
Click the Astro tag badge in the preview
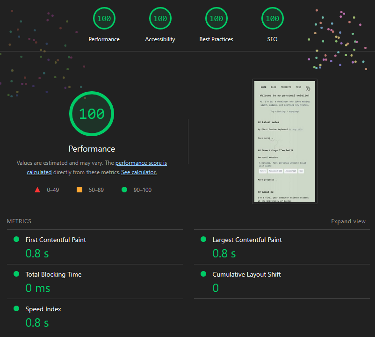point(263,171)
